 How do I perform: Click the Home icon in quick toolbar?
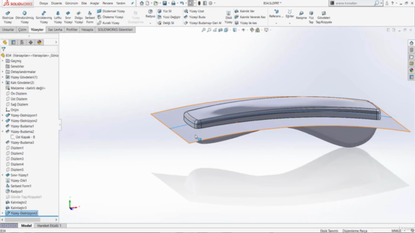point(141,3)
